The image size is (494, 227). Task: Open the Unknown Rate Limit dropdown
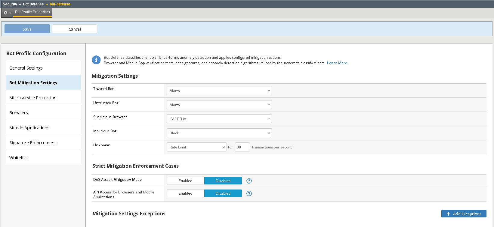pos(196,147)
